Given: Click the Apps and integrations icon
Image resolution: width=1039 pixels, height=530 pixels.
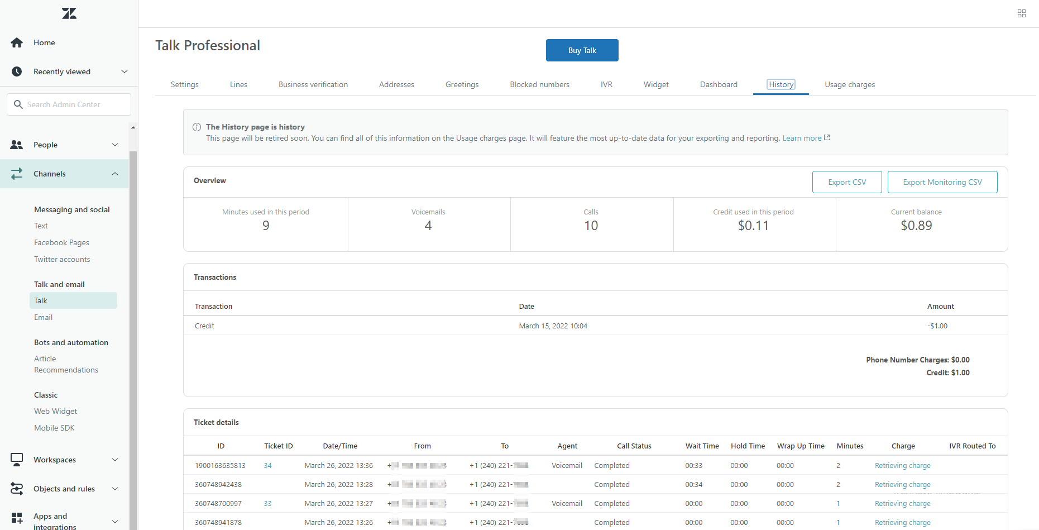Looking at the screenshot, I should point(17,518).
